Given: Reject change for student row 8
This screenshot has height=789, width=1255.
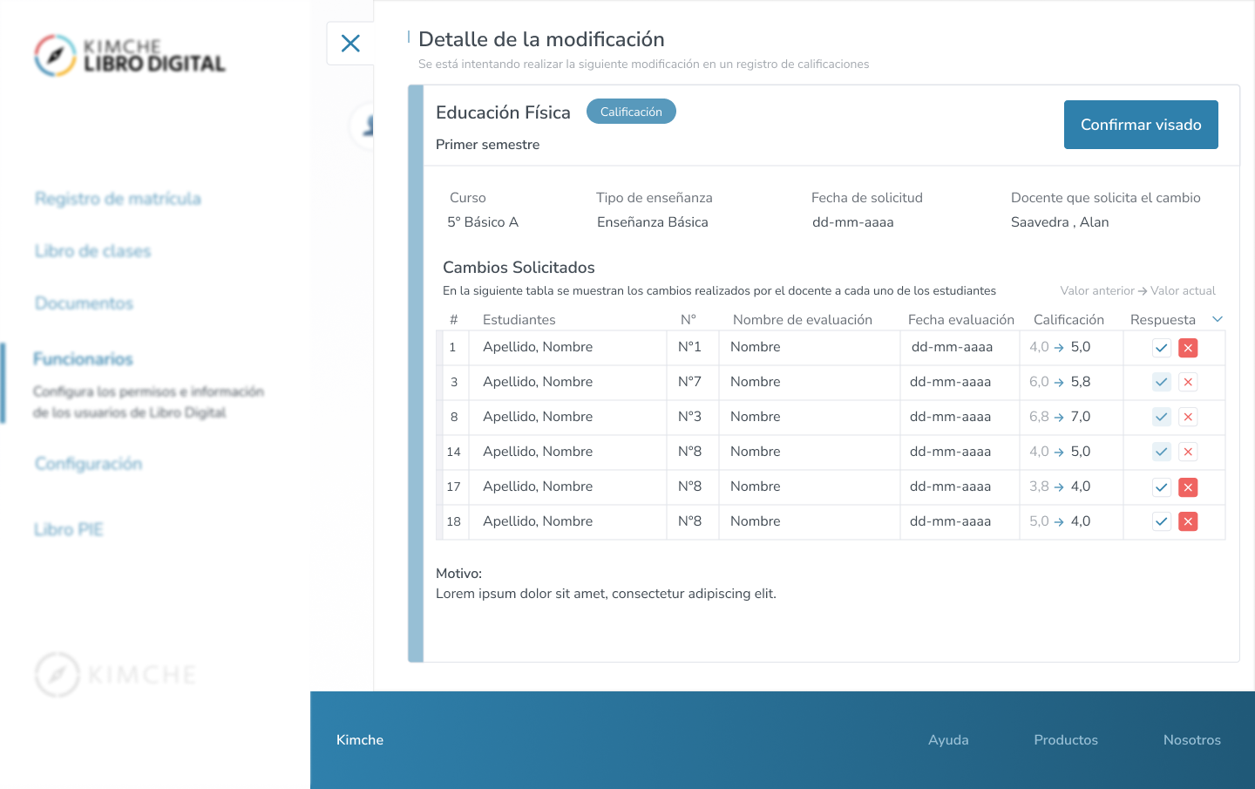Looking at the screenshot, I should 1188,417.
